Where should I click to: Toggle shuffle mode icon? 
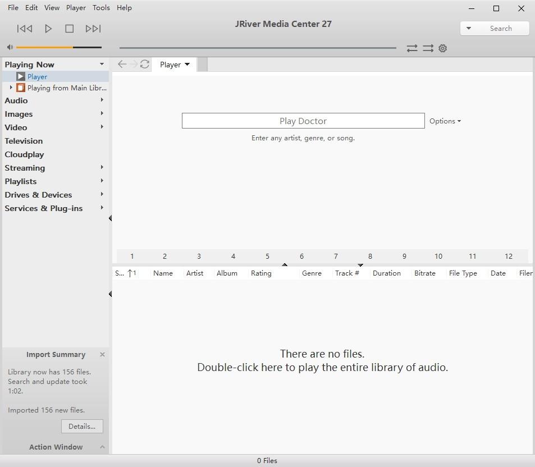428,48
